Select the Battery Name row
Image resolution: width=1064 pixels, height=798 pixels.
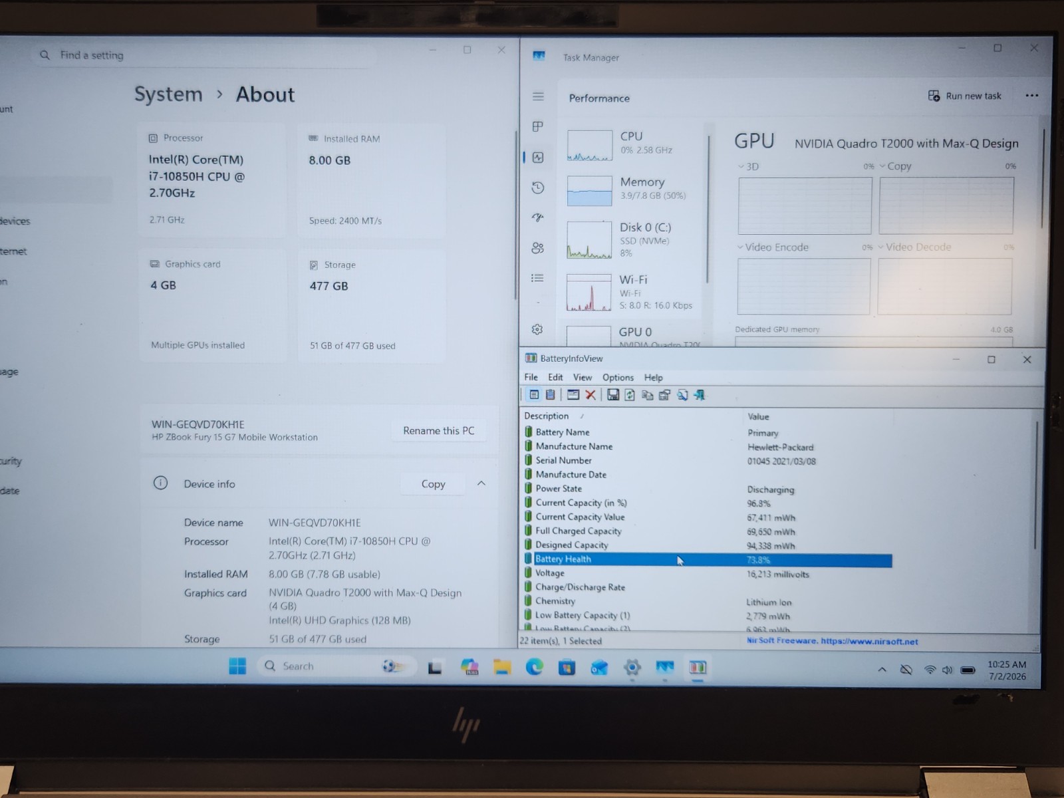coord(708,432)
